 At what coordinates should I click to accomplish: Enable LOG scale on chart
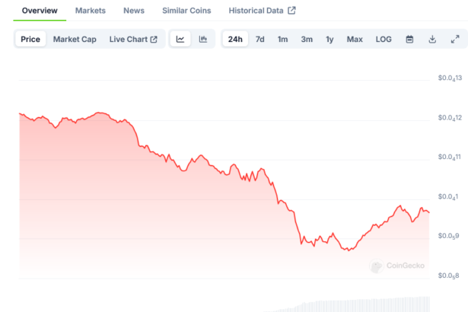pyautogui.click(x=384, y=40)
